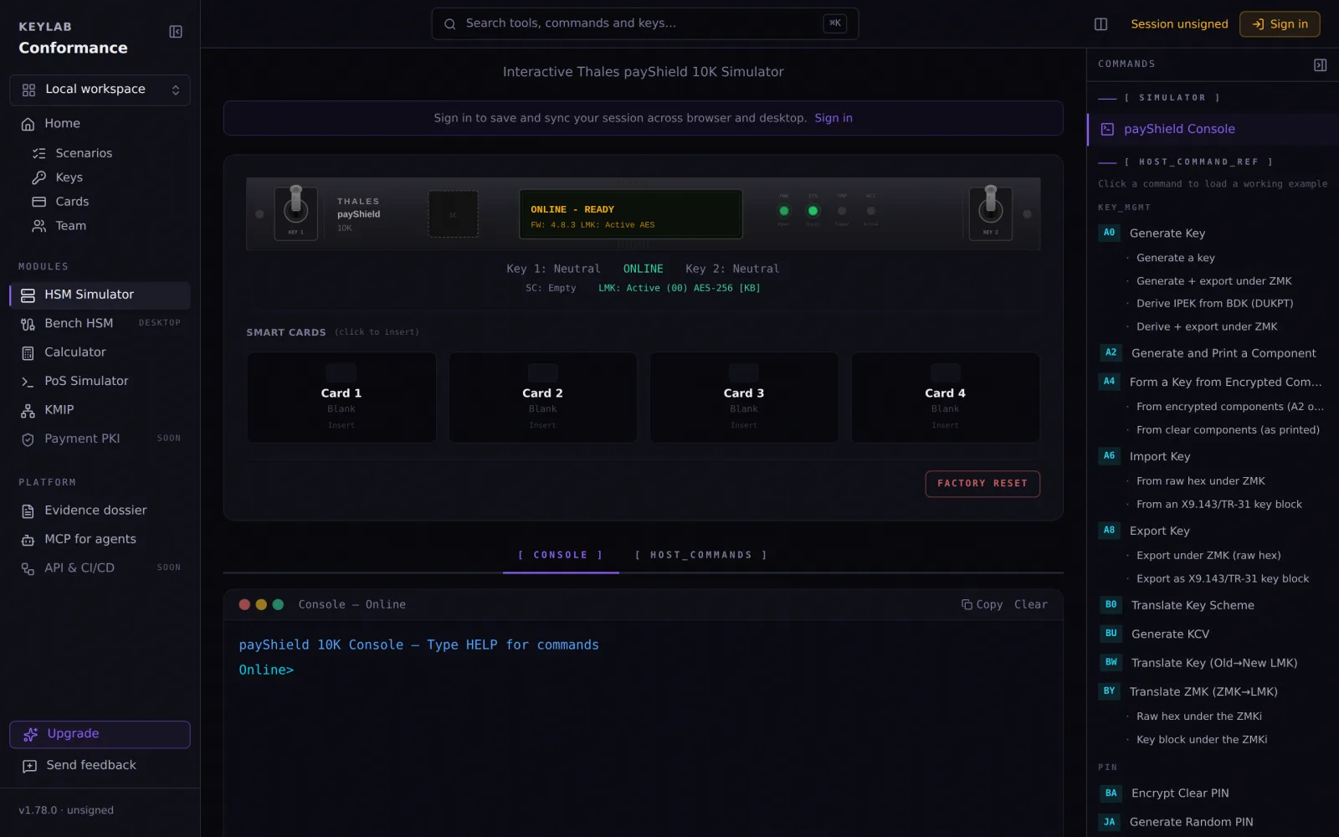
Task: Open MCP for agents
Action: 100,539
